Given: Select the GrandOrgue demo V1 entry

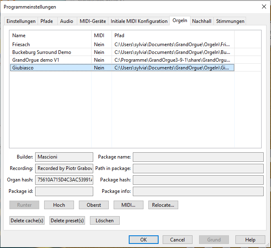Looking at the screenshot, I should (x=36, y=60).
